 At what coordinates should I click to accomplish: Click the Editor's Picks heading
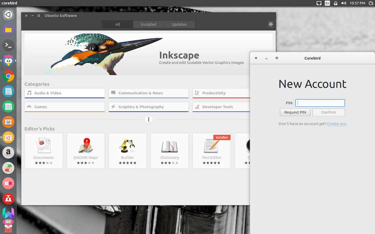(x=40, y=129)
